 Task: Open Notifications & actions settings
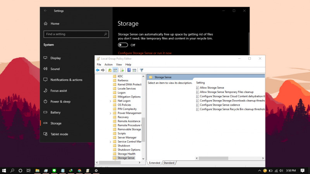tap(67, 80)
